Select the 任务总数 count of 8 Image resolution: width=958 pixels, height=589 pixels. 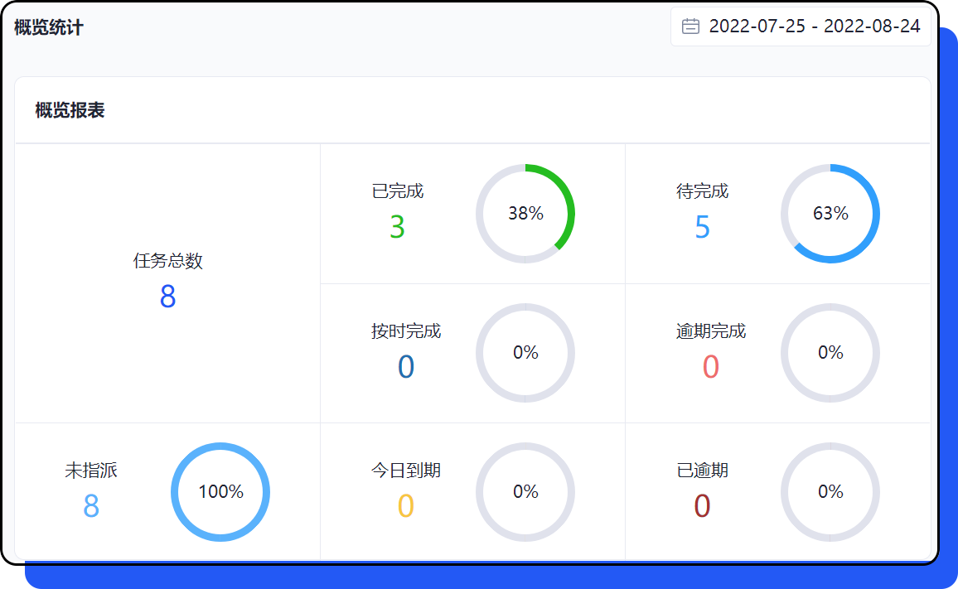pyautogui.click(x=167, y=297)
